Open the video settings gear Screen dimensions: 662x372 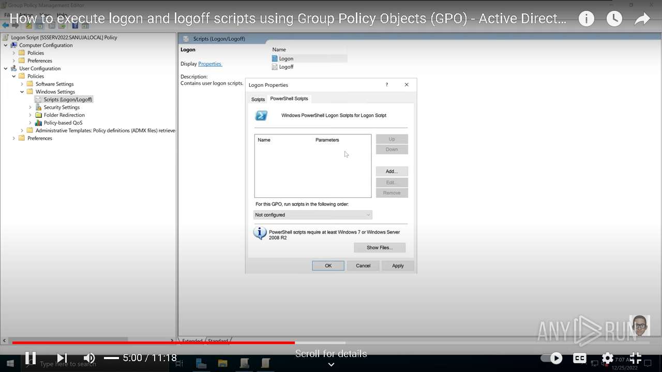(x=608, y=358)
